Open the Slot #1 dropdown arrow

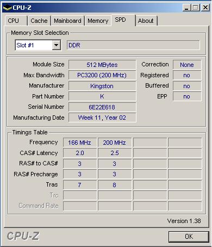(x=57, y=45)
